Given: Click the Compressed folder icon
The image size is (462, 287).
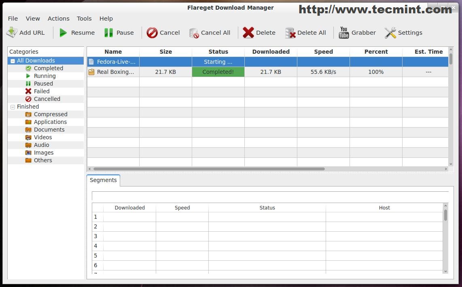Looking at the screenshot, I should pos(28,114).
